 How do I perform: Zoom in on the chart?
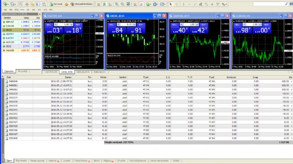116,4
